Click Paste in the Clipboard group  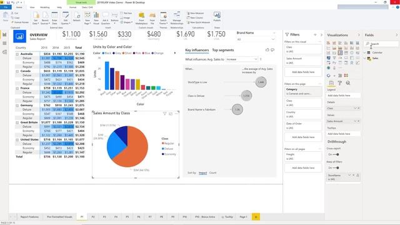[6, 17]
